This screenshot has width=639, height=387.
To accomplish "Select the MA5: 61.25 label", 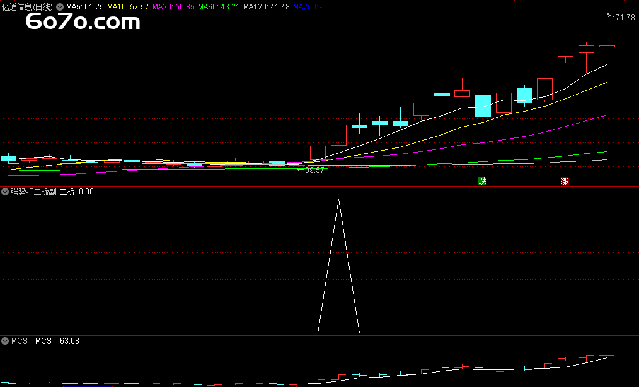I will tap(85, 7).
